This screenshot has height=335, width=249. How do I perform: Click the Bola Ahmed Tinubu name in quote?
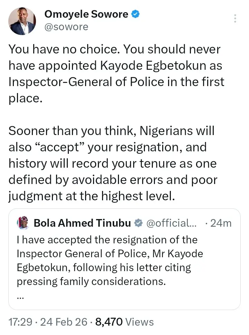click(x=82, y=223)
